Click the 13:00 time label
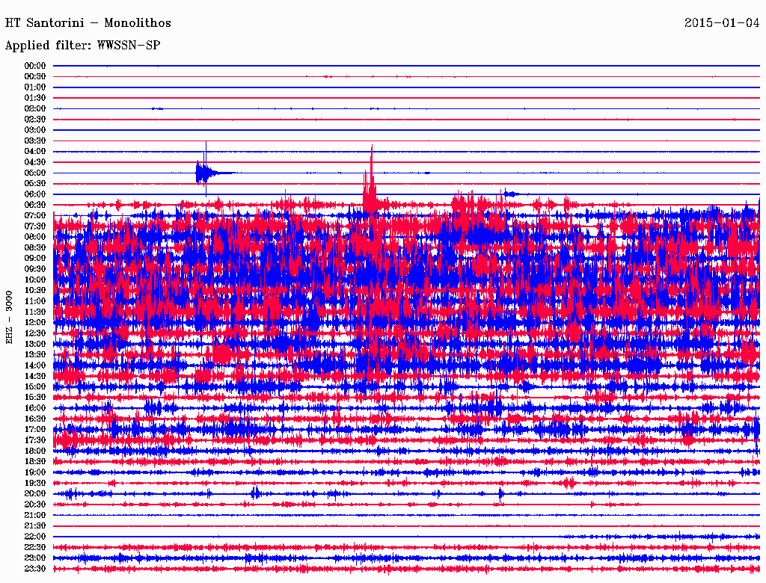Viewport: 766px width, 583px height. [x=34, y=344]
